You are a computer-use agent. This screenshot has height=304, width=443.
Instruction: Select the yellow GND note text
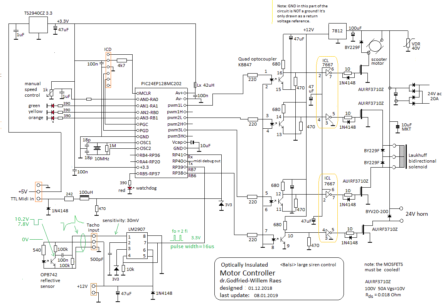point(302,13)
